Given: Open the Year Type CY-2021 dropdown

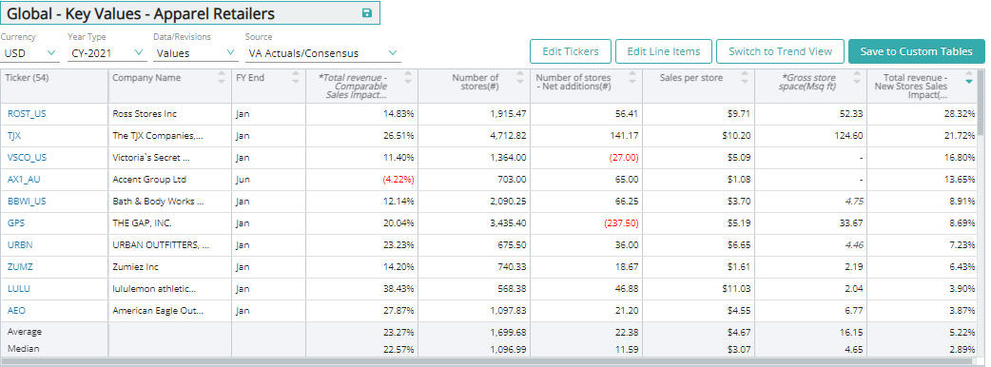Looking at the screenshot, I should (107, 53).
